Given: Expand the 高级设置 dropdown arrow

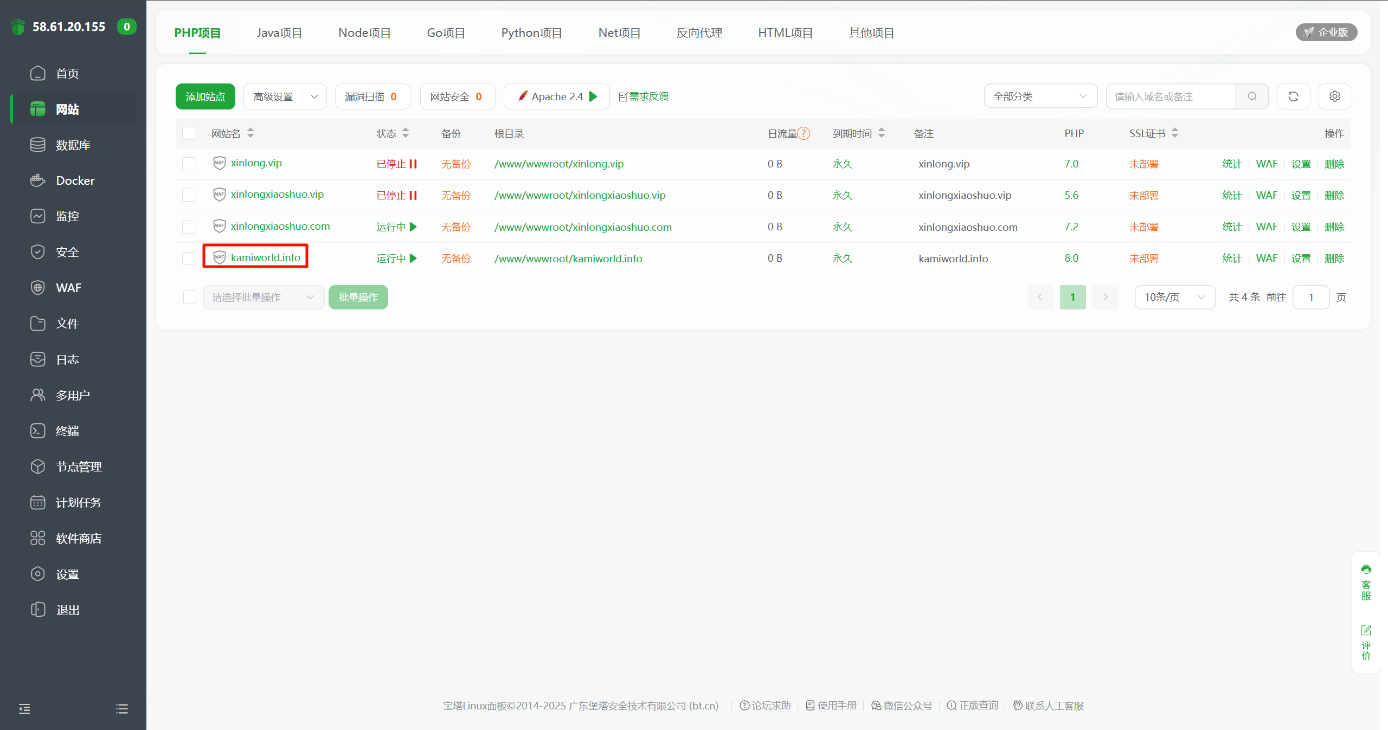Looking at the screenshot, I should pyautogui.click(x=314, y=96).
